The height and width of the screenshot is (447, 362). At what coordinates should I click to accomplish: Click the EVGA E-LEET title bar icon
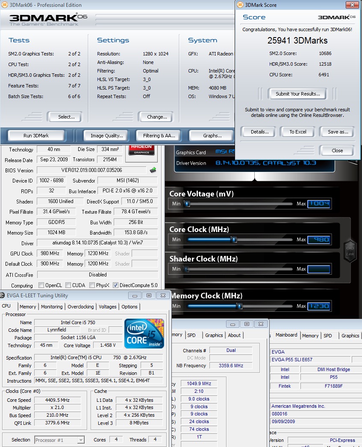2,295
